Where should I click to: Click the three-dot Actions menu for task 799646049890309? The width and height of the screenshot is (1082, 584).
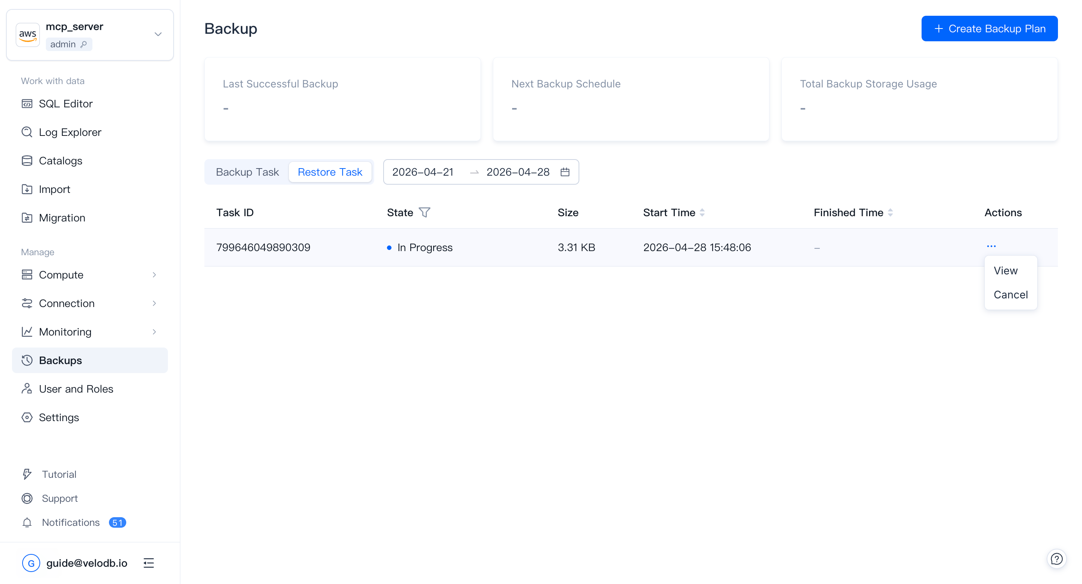point(992,246)
